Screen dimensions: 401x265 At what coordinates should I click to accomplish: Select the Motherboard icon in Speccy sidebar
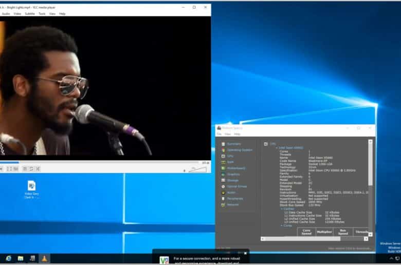point(223,168)
